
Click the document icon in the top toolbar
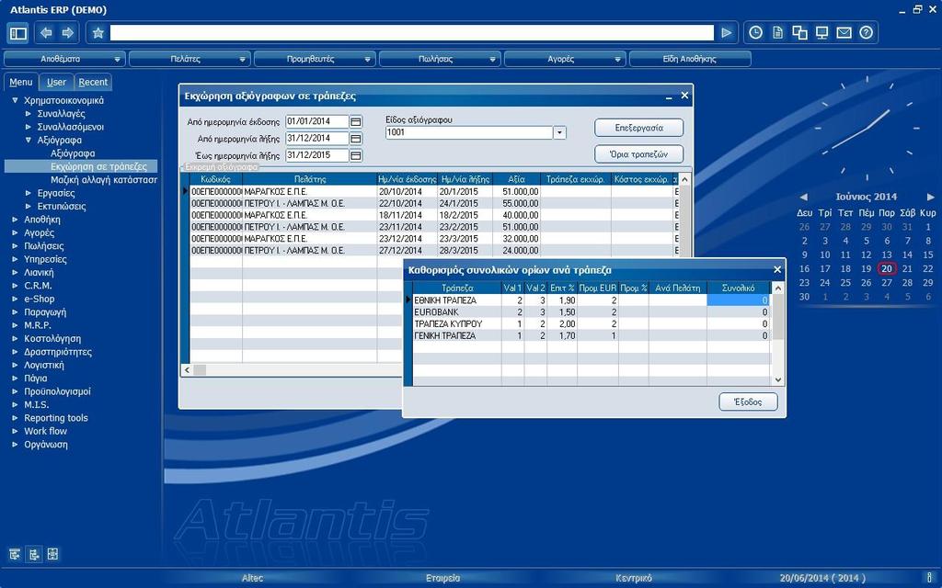tap(778, 33)
